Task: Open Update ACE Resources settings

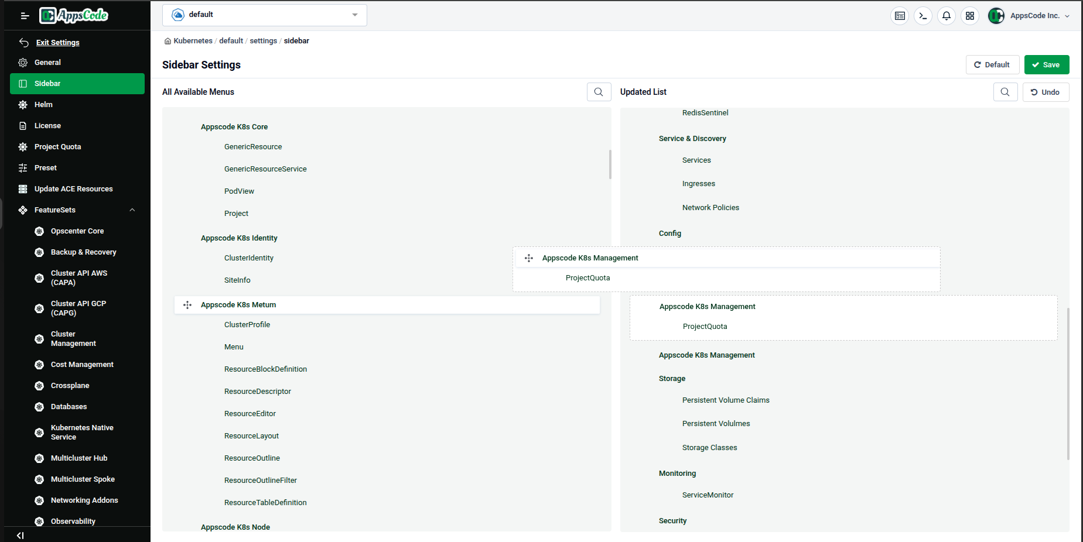Action: pyautogui.click(x=73, y=188)
